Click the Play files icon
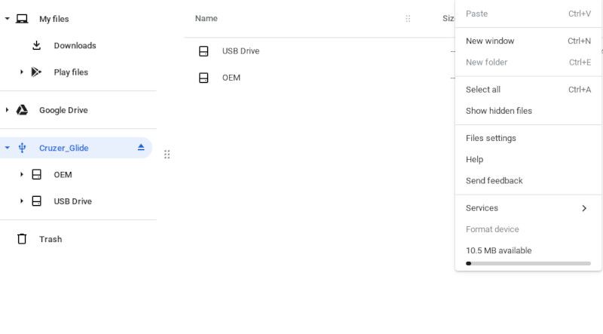 (x=36, y=72)
